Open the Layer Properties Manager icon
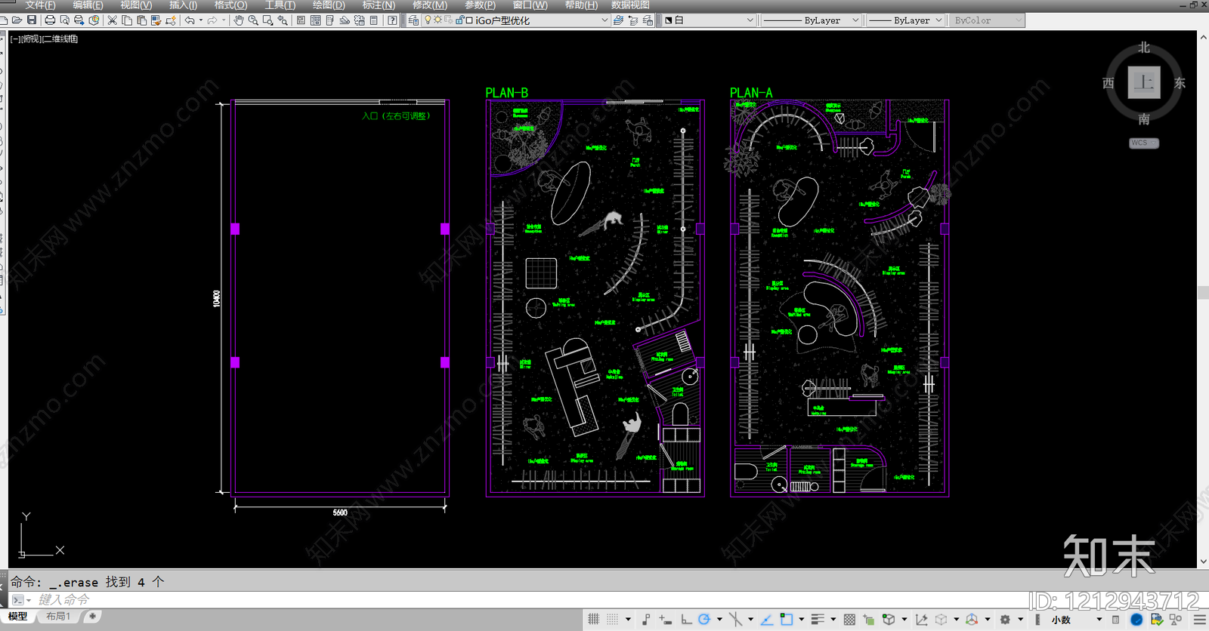Screen dimensions: 1209x631 coord(413,20)
